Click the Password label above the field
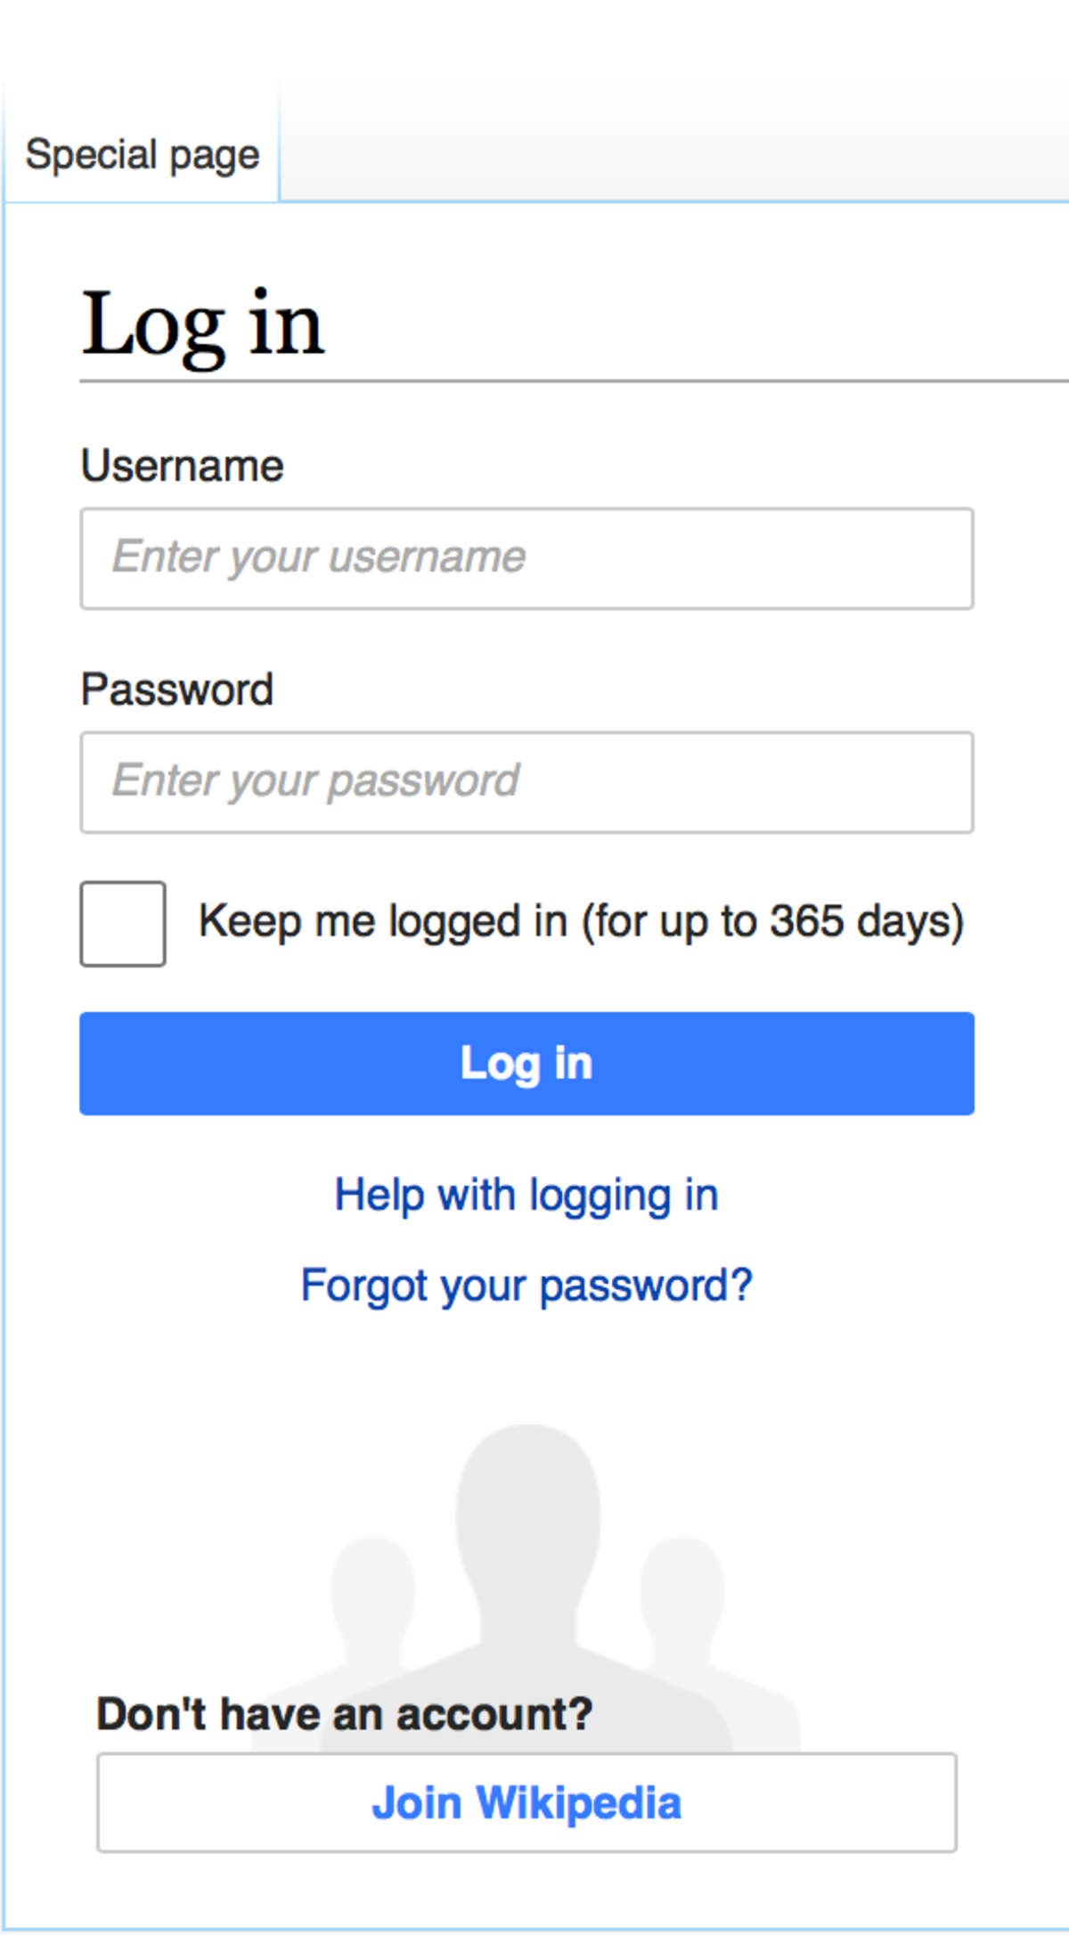Viewport: 1069px width, 1935px height. point(177,690)
